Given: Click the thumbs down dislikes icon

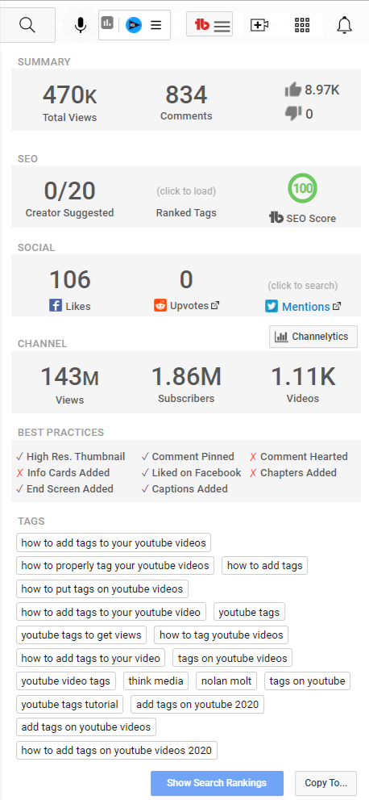Looking at the screenshot, I should tap(293, 113).
